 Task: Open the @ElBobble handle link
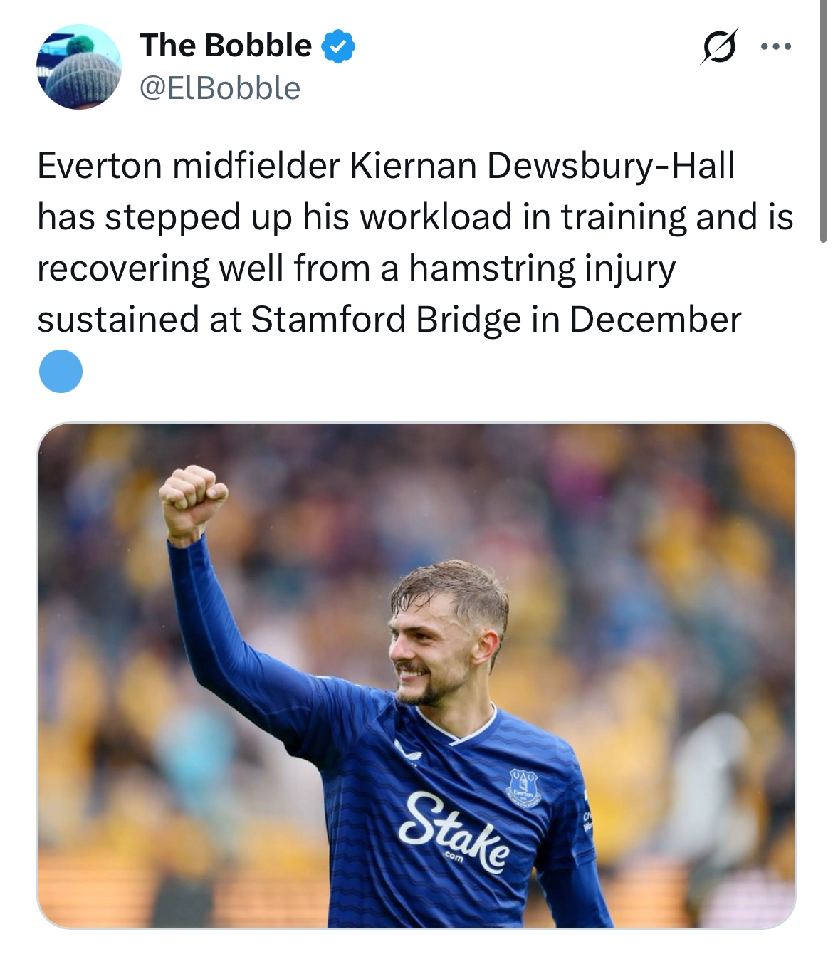(x=220, y=88)
